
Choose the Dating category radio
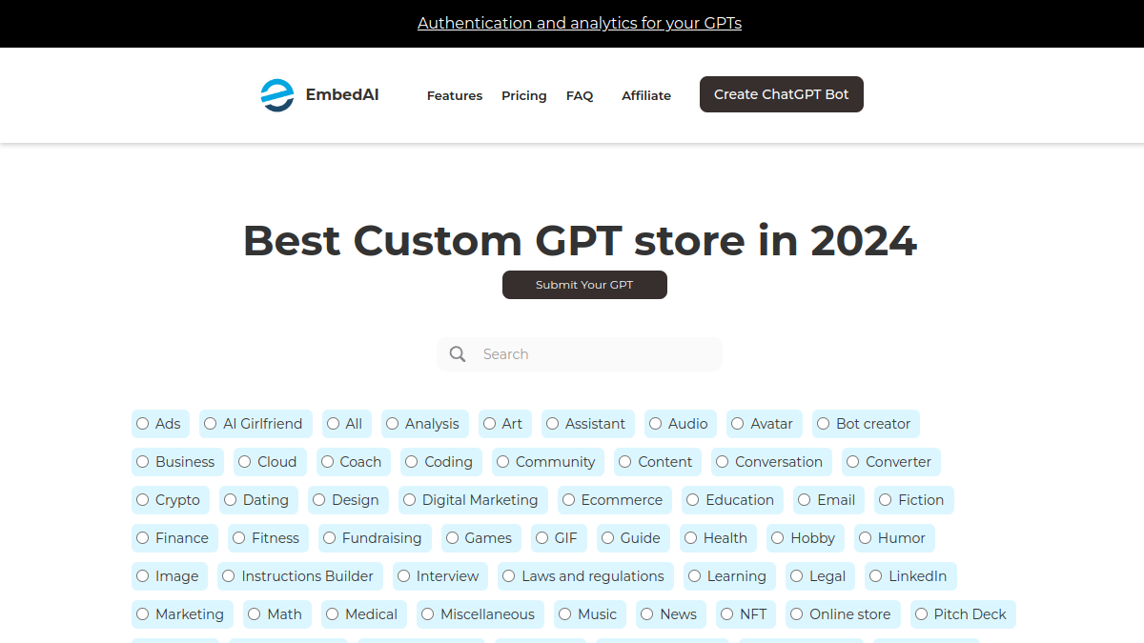pyautogui.click(x=231, y=500)
